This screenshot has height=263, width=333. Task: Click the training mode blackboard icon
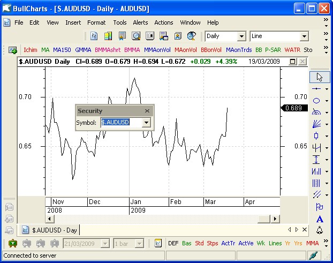[13, 243]
